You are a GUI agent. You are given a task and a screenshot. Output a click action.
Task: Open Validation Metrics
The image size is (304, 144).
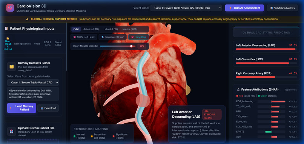[x=282, y=8]
